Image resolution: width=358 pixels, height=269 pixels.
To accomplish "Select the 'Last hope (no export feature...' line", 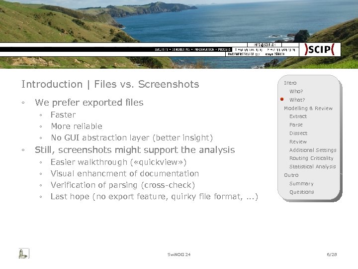I will 154,197.
